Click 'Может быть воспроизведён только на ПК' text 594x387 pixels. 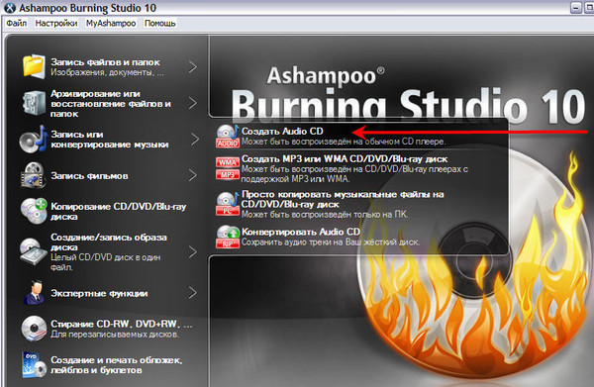pos(325,215)
